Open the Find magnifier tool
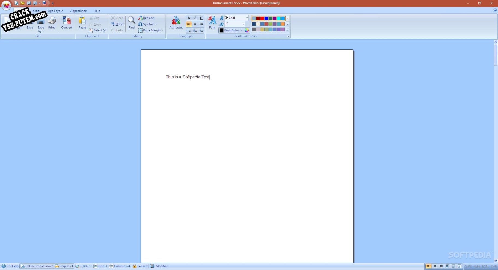Image resolution: width=498 pixels, height=270 pixels. [x=131, y=23]
